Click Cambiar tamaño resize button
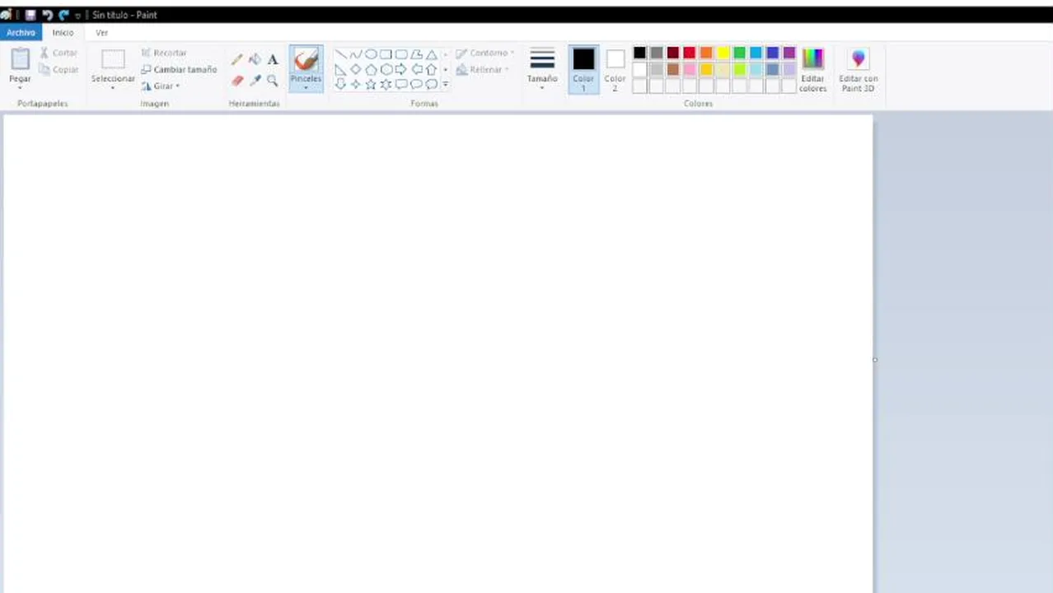 click(179, 70)
